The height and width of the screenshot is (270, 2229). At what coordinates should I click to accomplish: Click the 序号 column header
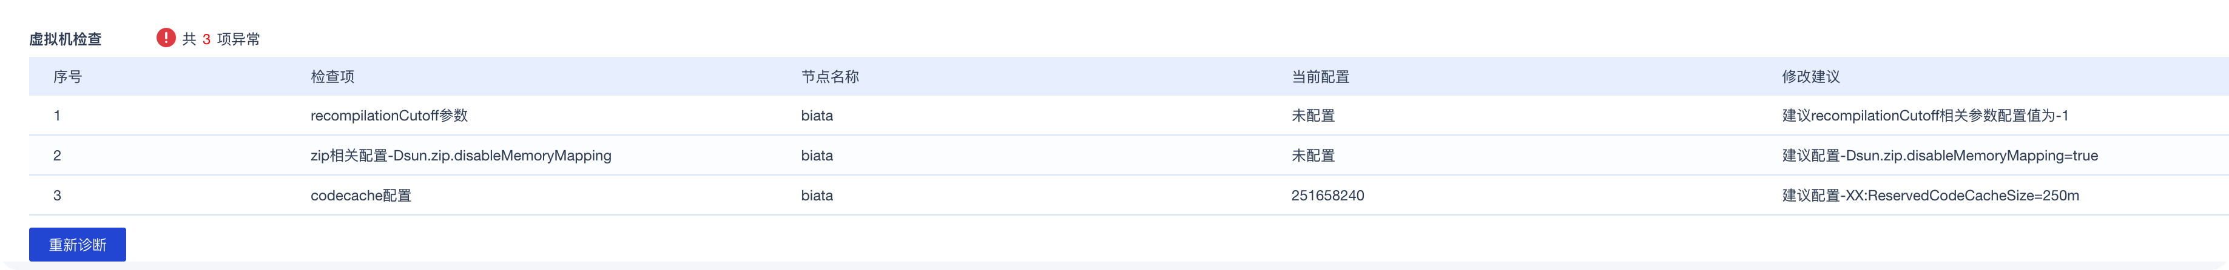(67, 77)
